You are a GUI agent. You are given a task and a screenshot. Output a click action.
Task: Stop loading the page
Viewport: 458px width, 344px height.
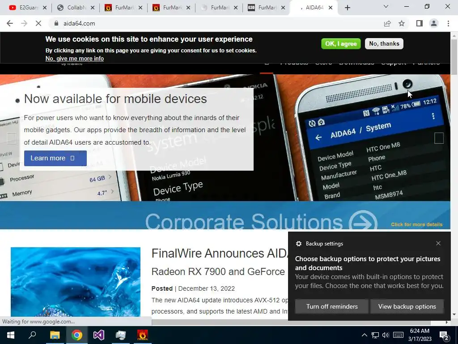point(38,23)
